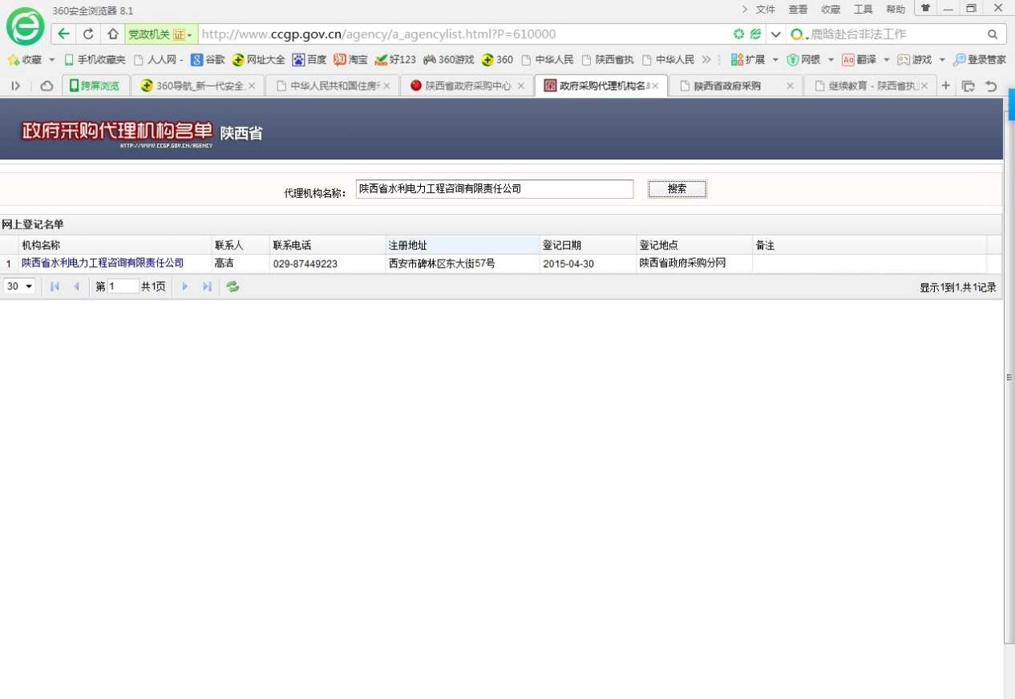
Task: Open 收藏 favorites star in bookmarks bar
Action: (x=25, y=59)
